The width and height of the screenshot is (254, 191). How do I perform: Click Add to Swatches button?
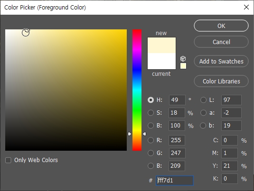221,61
